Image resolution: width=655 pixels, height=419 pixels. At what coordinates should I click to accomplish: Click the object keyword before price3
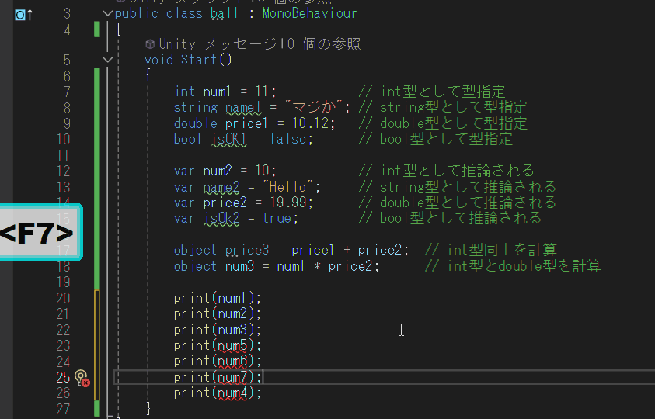195,250
